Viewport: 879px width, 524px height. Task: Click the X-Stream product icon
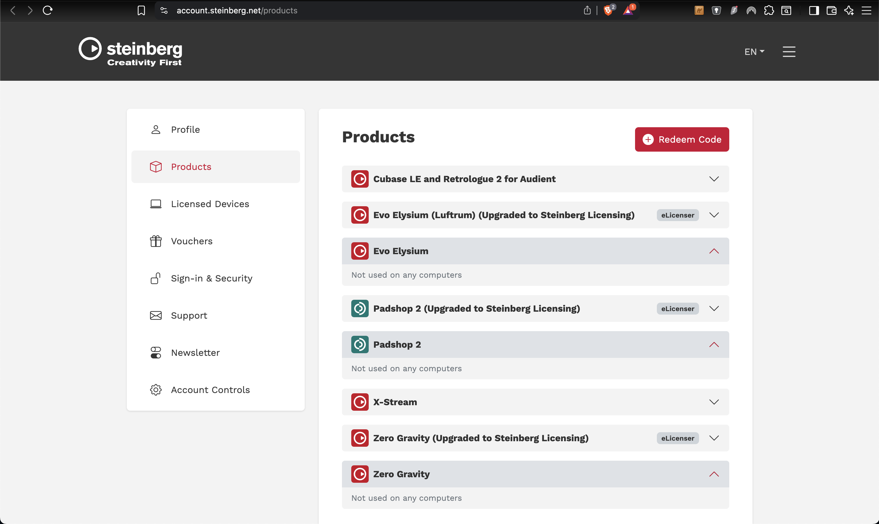click(360, 402)
